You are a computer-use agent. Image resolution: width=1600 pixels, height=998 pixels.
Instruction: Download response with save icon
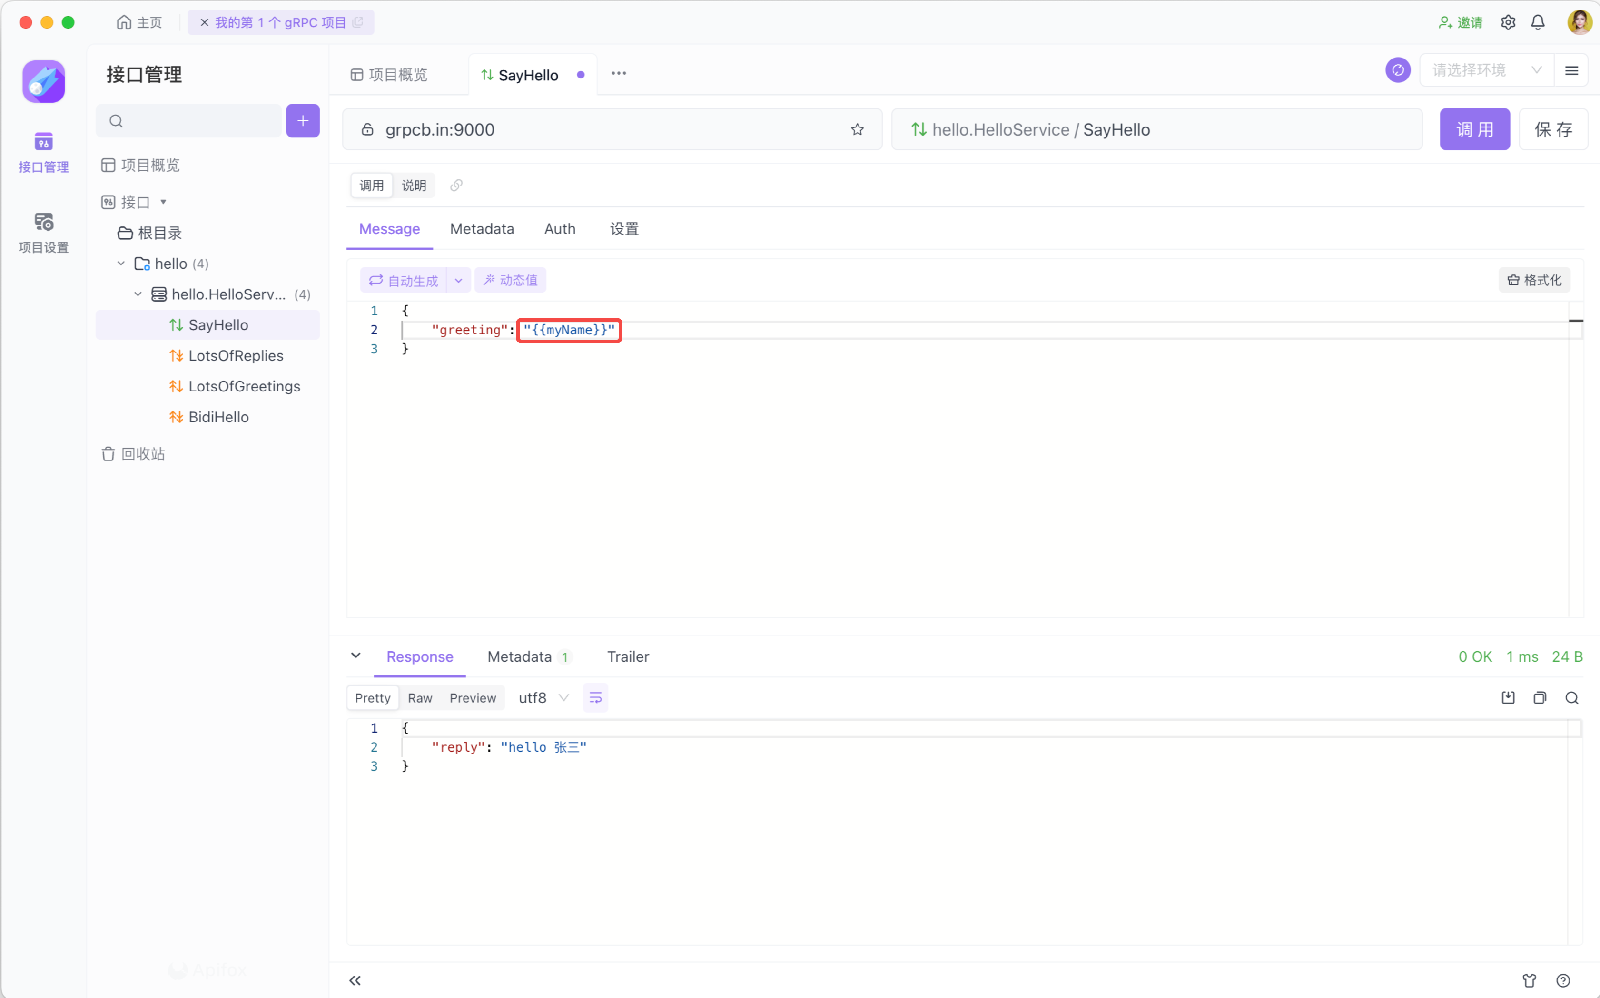pyautogui.click(x=1508, y=698)
